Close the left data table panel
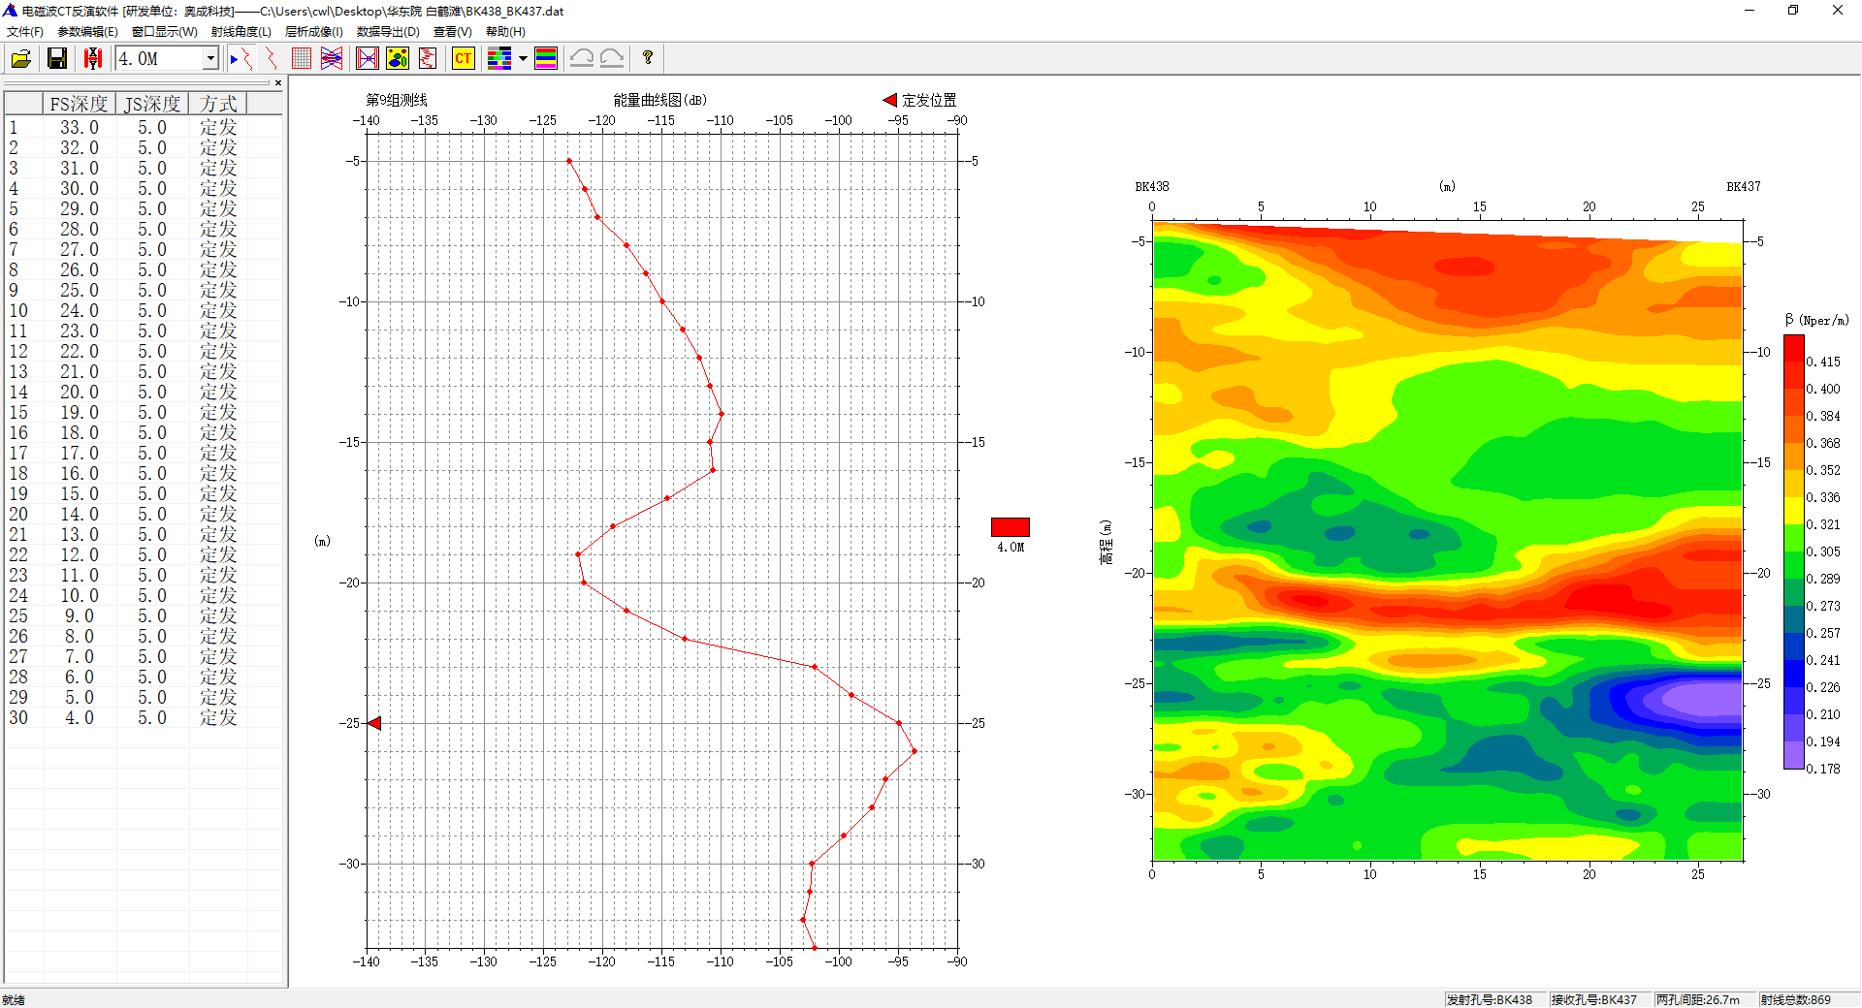This screenshot has height=1008, width=1862. (x=278, y=83)
